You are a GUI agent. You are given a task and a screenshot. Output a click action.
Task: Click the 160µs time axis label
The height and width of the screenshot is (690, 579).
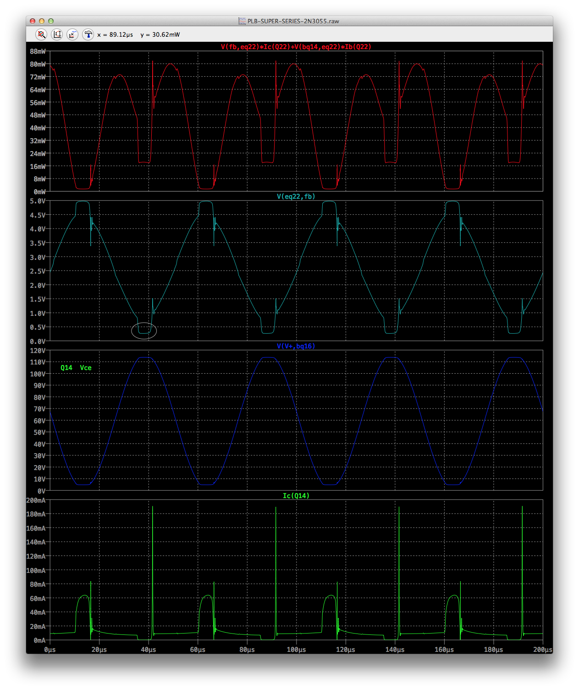click(444, 650)
